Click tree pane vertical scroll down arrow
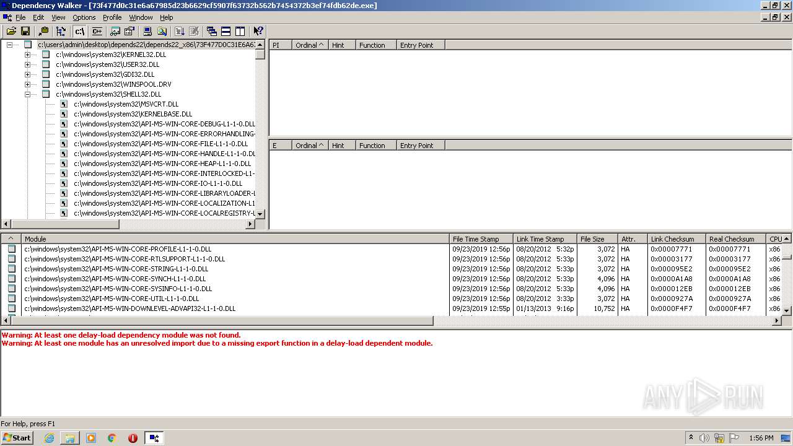Image resolution: width=793 pixels, height=446 pixels. click(x=260, y=214)
